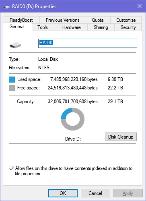Click the disk usage donut chart

[72, 119]
